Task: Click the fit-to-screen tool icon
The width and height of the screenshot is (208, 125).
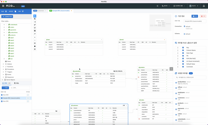Action: tap(35, 43)
